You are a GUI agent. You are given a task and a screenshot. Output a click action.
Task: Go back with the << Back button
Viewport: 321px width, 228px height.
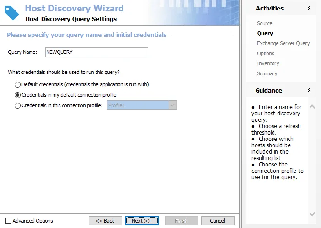105,221
